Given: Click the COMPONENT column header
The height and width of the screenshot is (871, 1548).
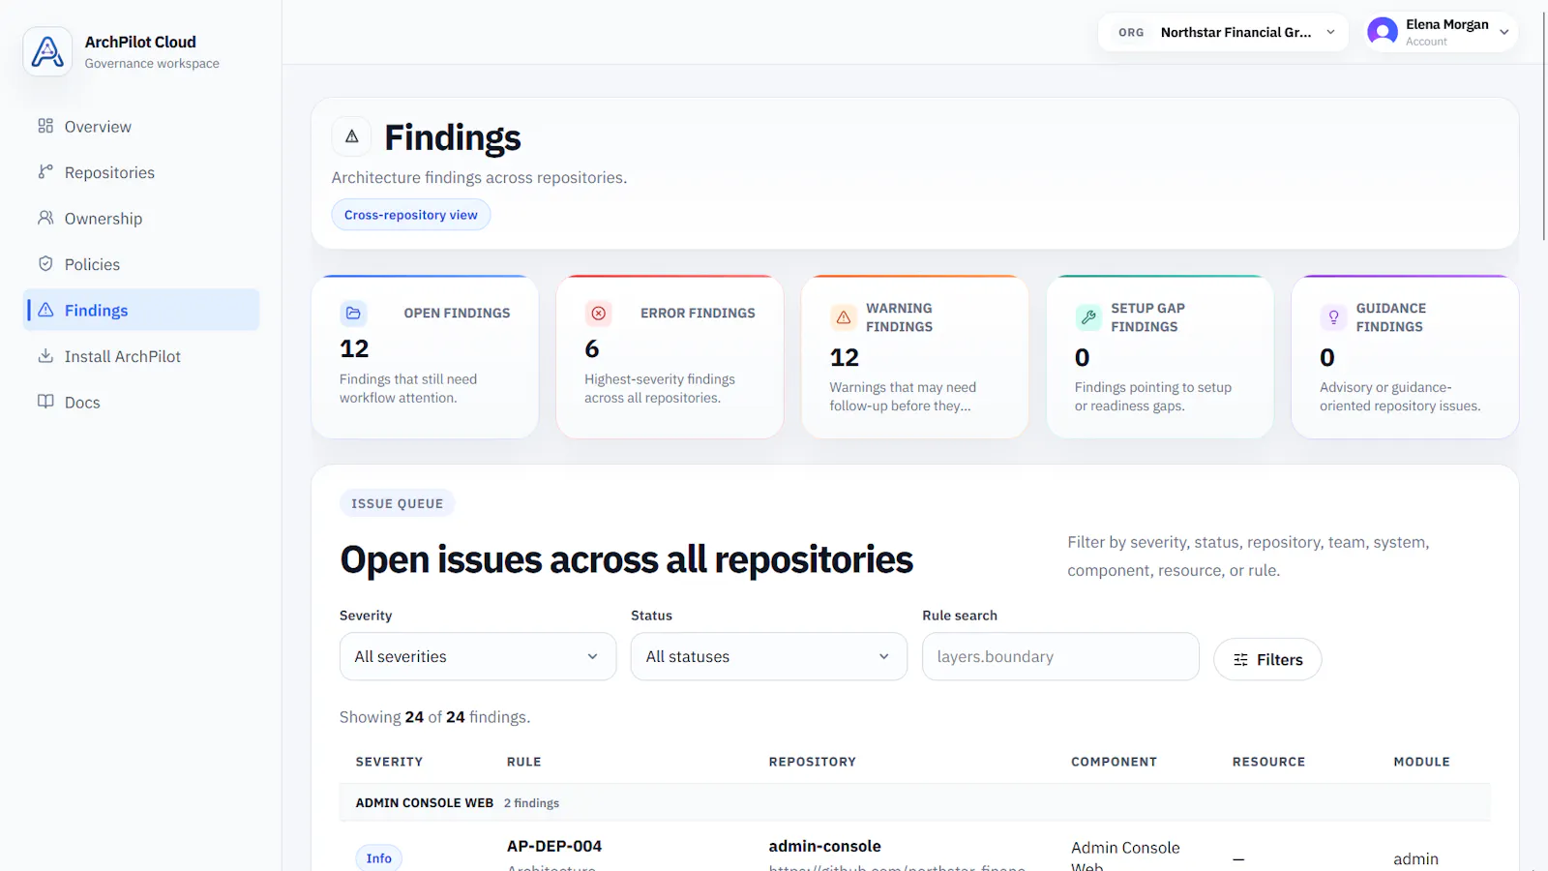Looking at the screenshot, I should 1114,762.
